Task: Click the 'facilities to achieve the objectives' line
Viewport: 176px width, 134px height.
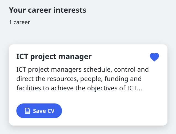Action: pyautogui.click(x=79, y=88)
